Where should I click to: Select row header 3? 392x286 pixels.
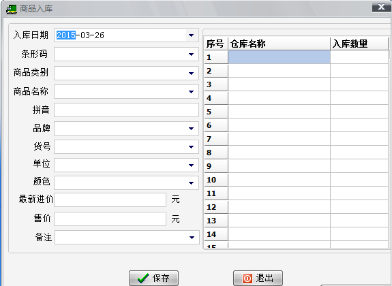[x=216, y=84]
